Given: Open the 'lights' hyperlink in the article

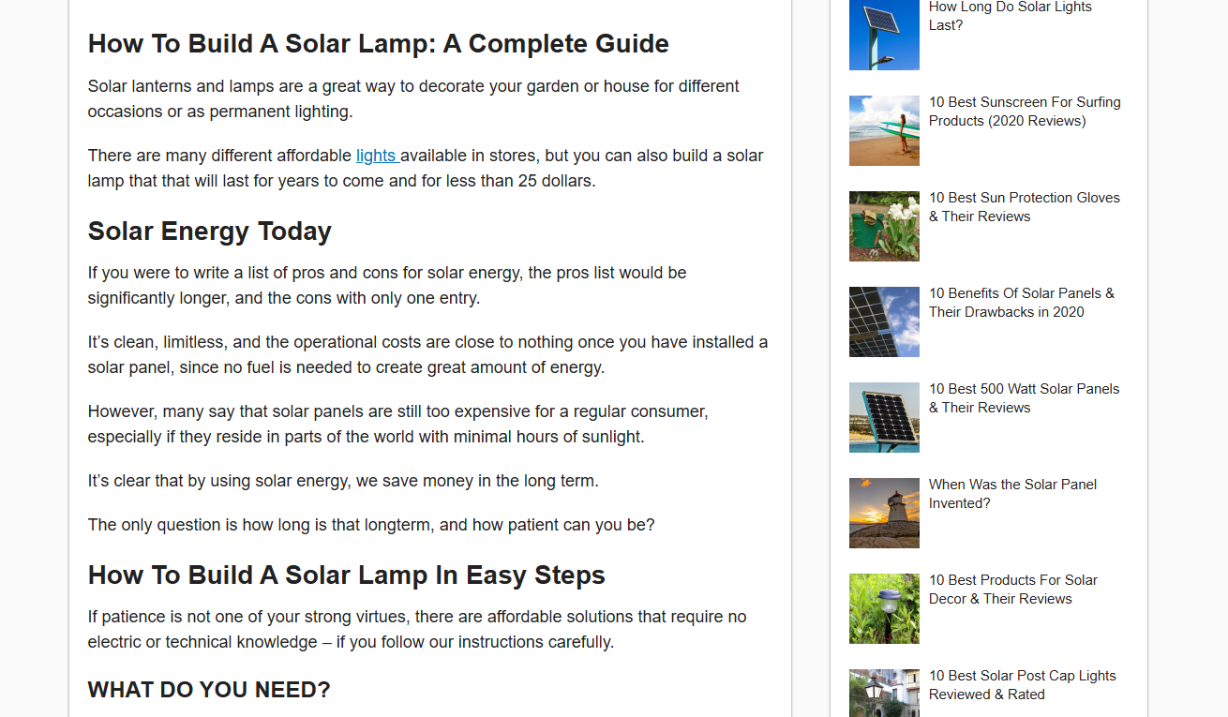Looking at the screenshot, I should [x=376, y=156].
